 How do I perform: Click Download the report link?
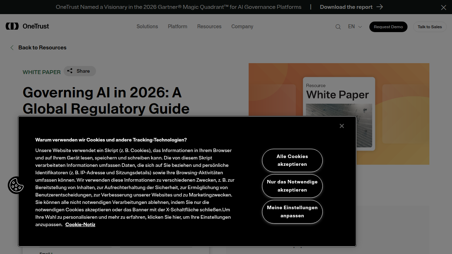[x=346, y=7]
